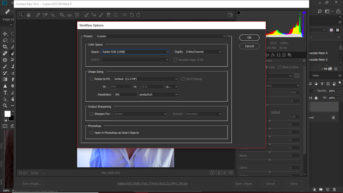Switch library panel to list view icon

click(x=337, y=30)
